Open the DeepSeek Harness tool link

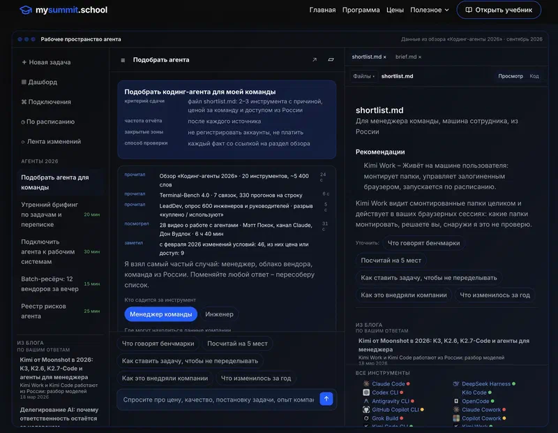[485, 384]
